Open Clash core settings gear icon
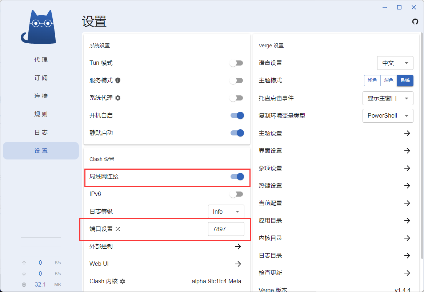The height and width of the screenshot is (292, 424). pyautogui.click(x=123, y=281)
